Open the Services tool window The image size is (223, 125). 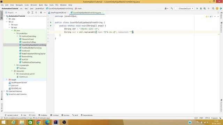pyautogui.click(x=66, y=115)
